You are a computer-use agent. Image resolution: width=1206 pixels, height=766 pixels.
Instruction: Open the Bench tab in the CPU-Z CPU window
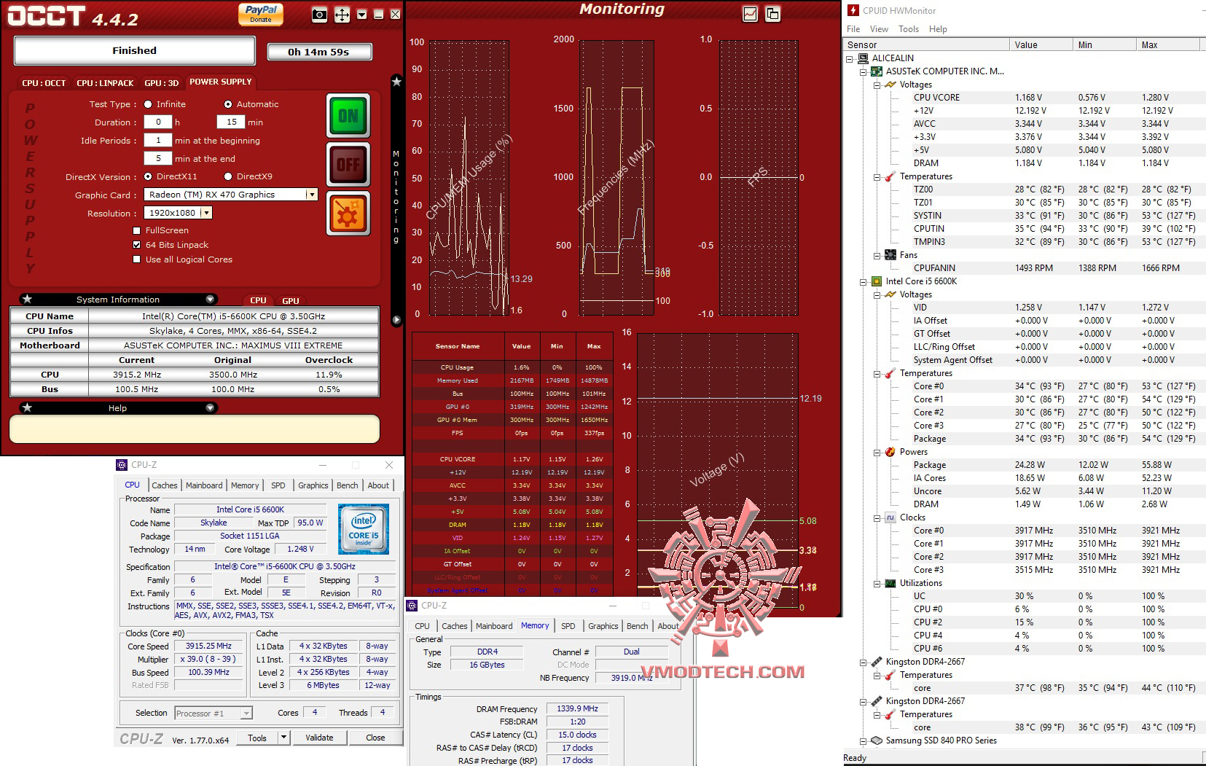348,485
